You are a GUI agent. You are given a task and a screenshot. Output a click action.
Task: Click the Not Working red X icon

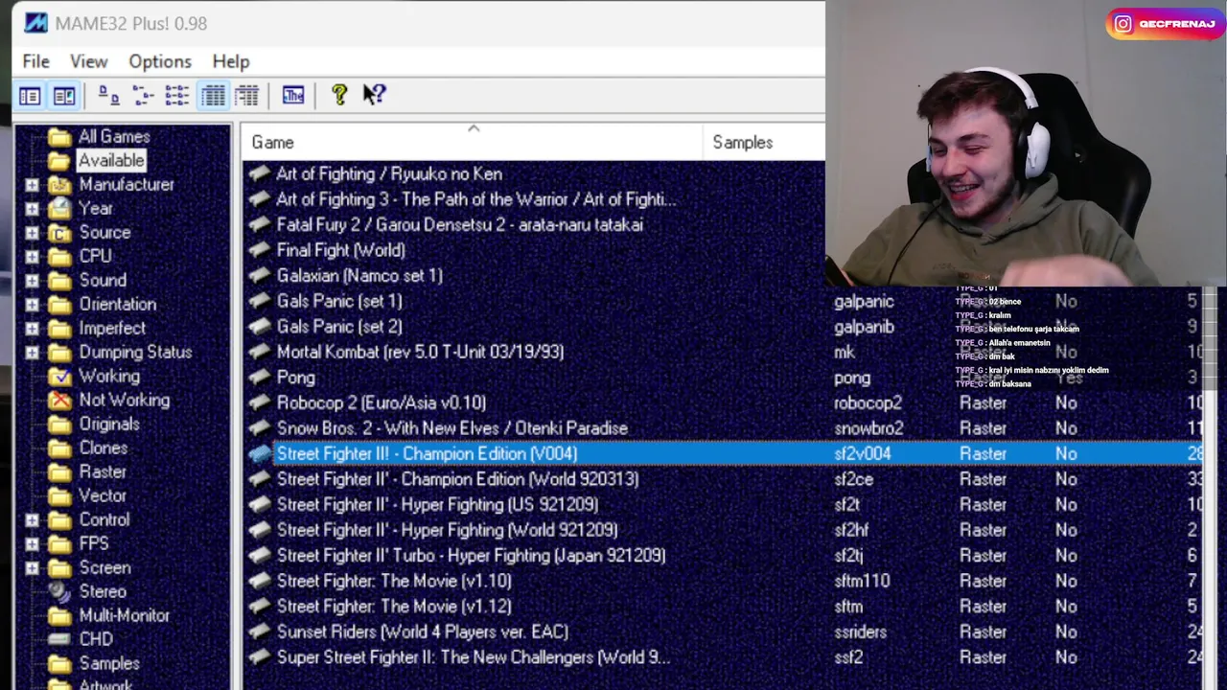(x=59, y=401)
